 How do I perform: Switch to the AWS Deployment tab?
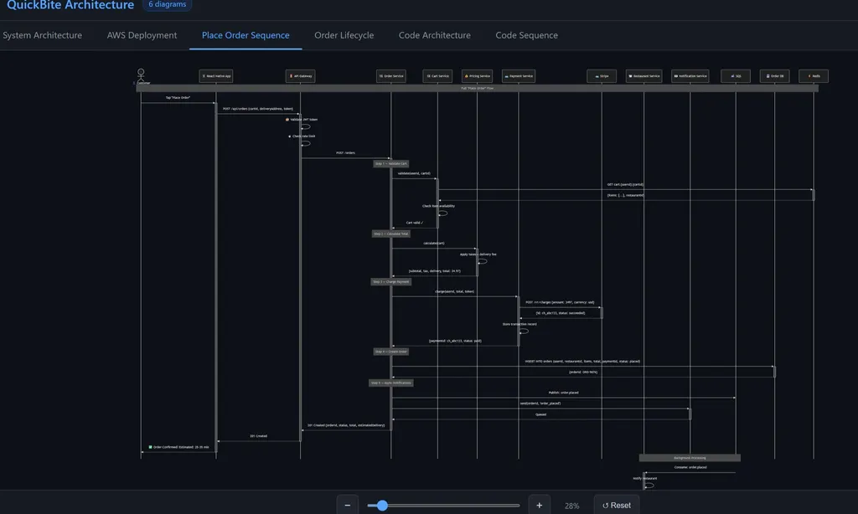tap(142, 35)
